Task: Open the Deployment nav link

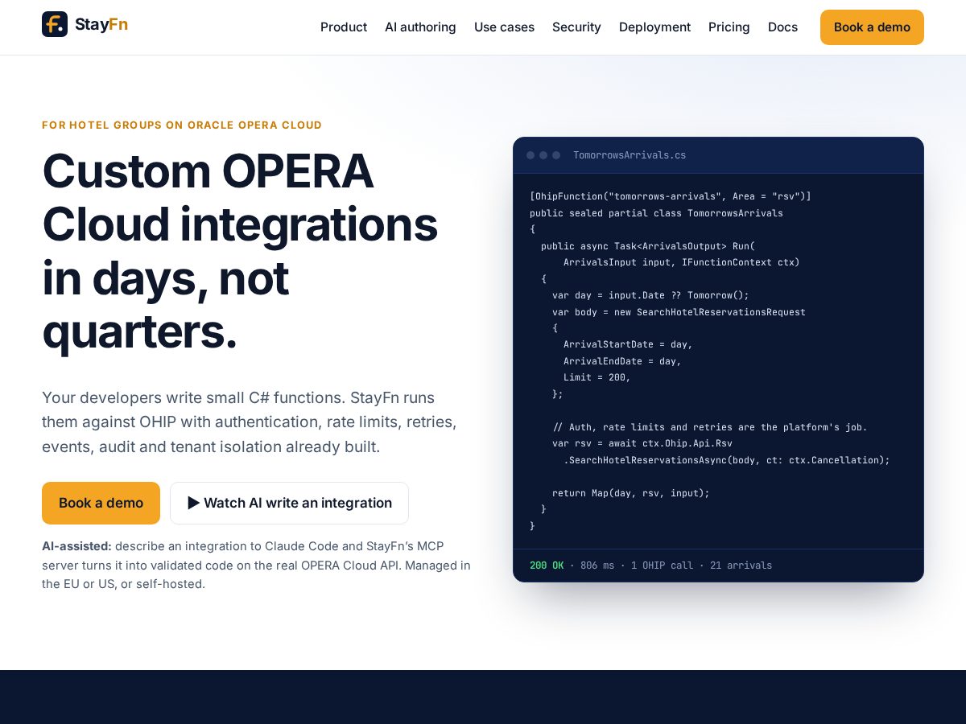Action: [654, 27]
